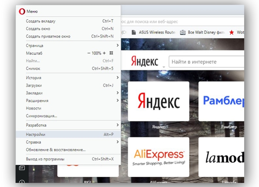Click the red star bookmark icon
Viewport: 259px width, 187px height.
click(232, 32)
